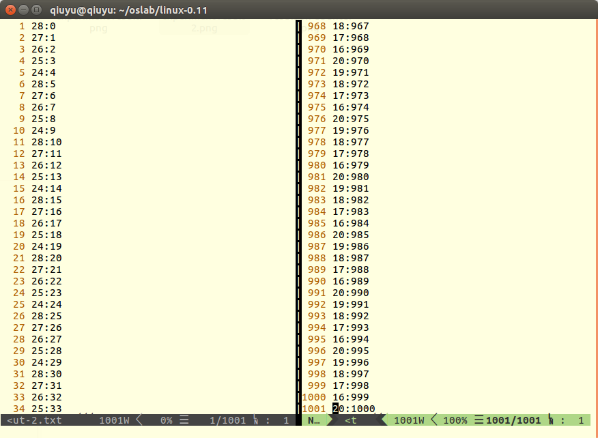The width and height of the screenshot is (598, 438).
Task: Click the column symbol in left status bar
Action: tap(257, 420)
